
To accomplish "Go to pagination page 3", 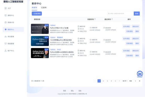I will point(107,81).
